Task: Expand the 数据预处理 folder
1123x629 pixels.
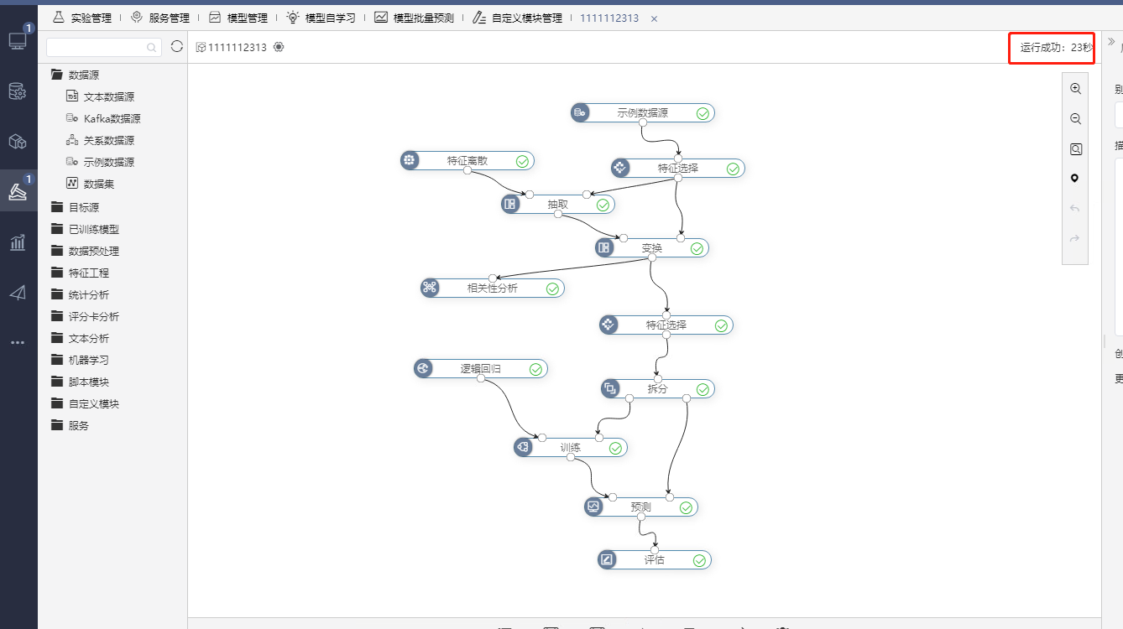Action: 85,251
